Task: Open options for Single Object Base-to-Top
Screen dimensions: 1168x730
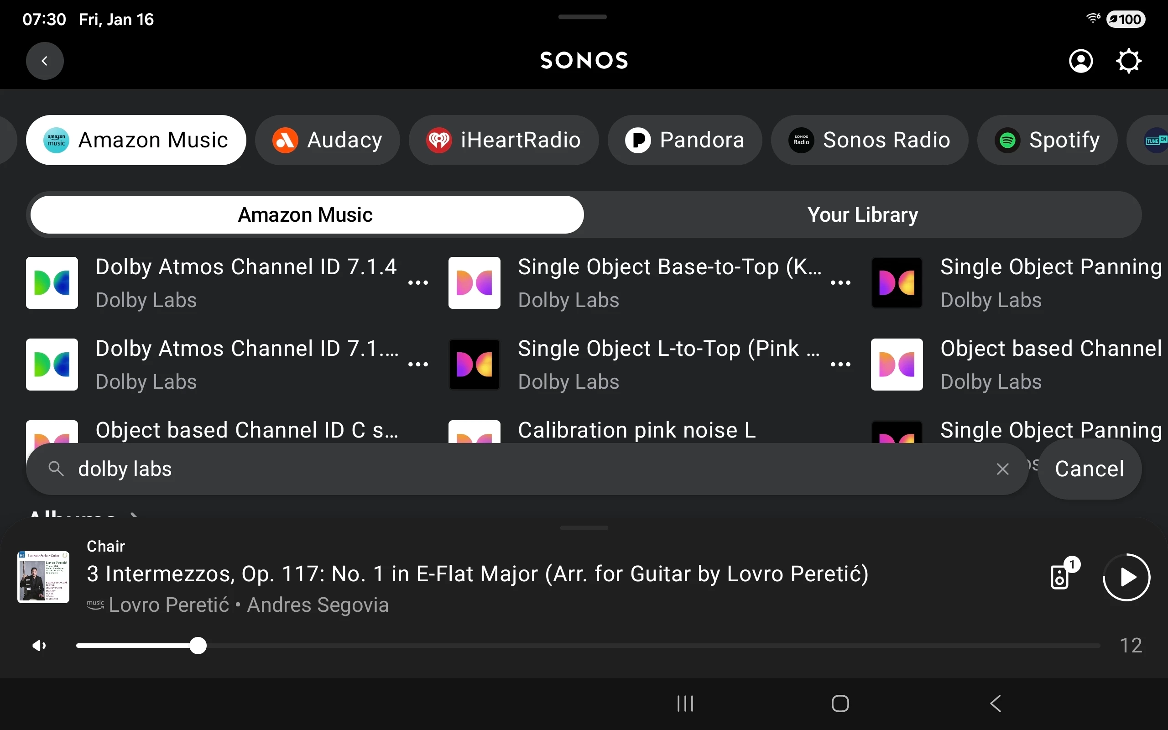Action: [840, 283]
